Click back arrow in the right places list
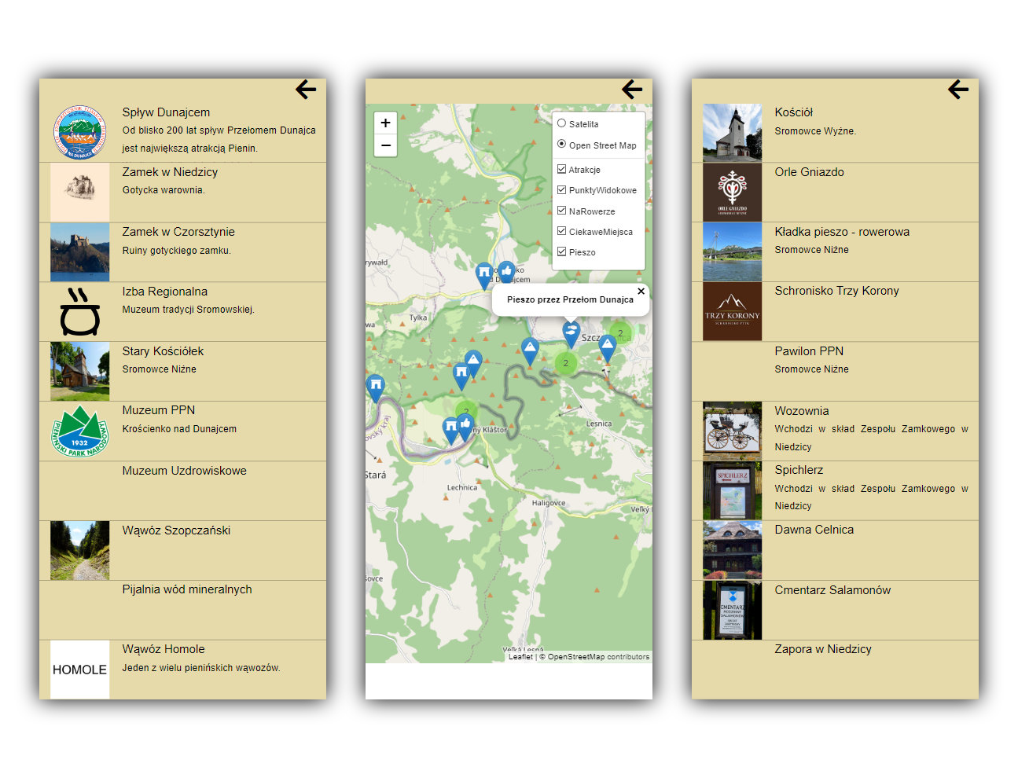The width and height of the screenshot is (1018, 778). [958, 90]
